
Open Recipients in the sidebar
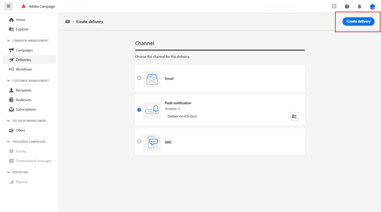point(23,90)
